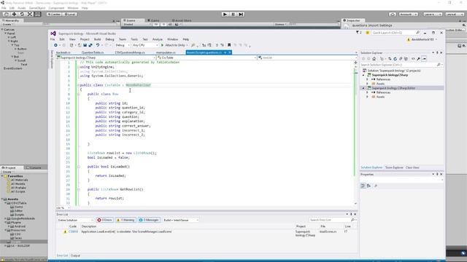Collapse the GetRowList method code region
The image size is (467, 262).
point(79,189)
